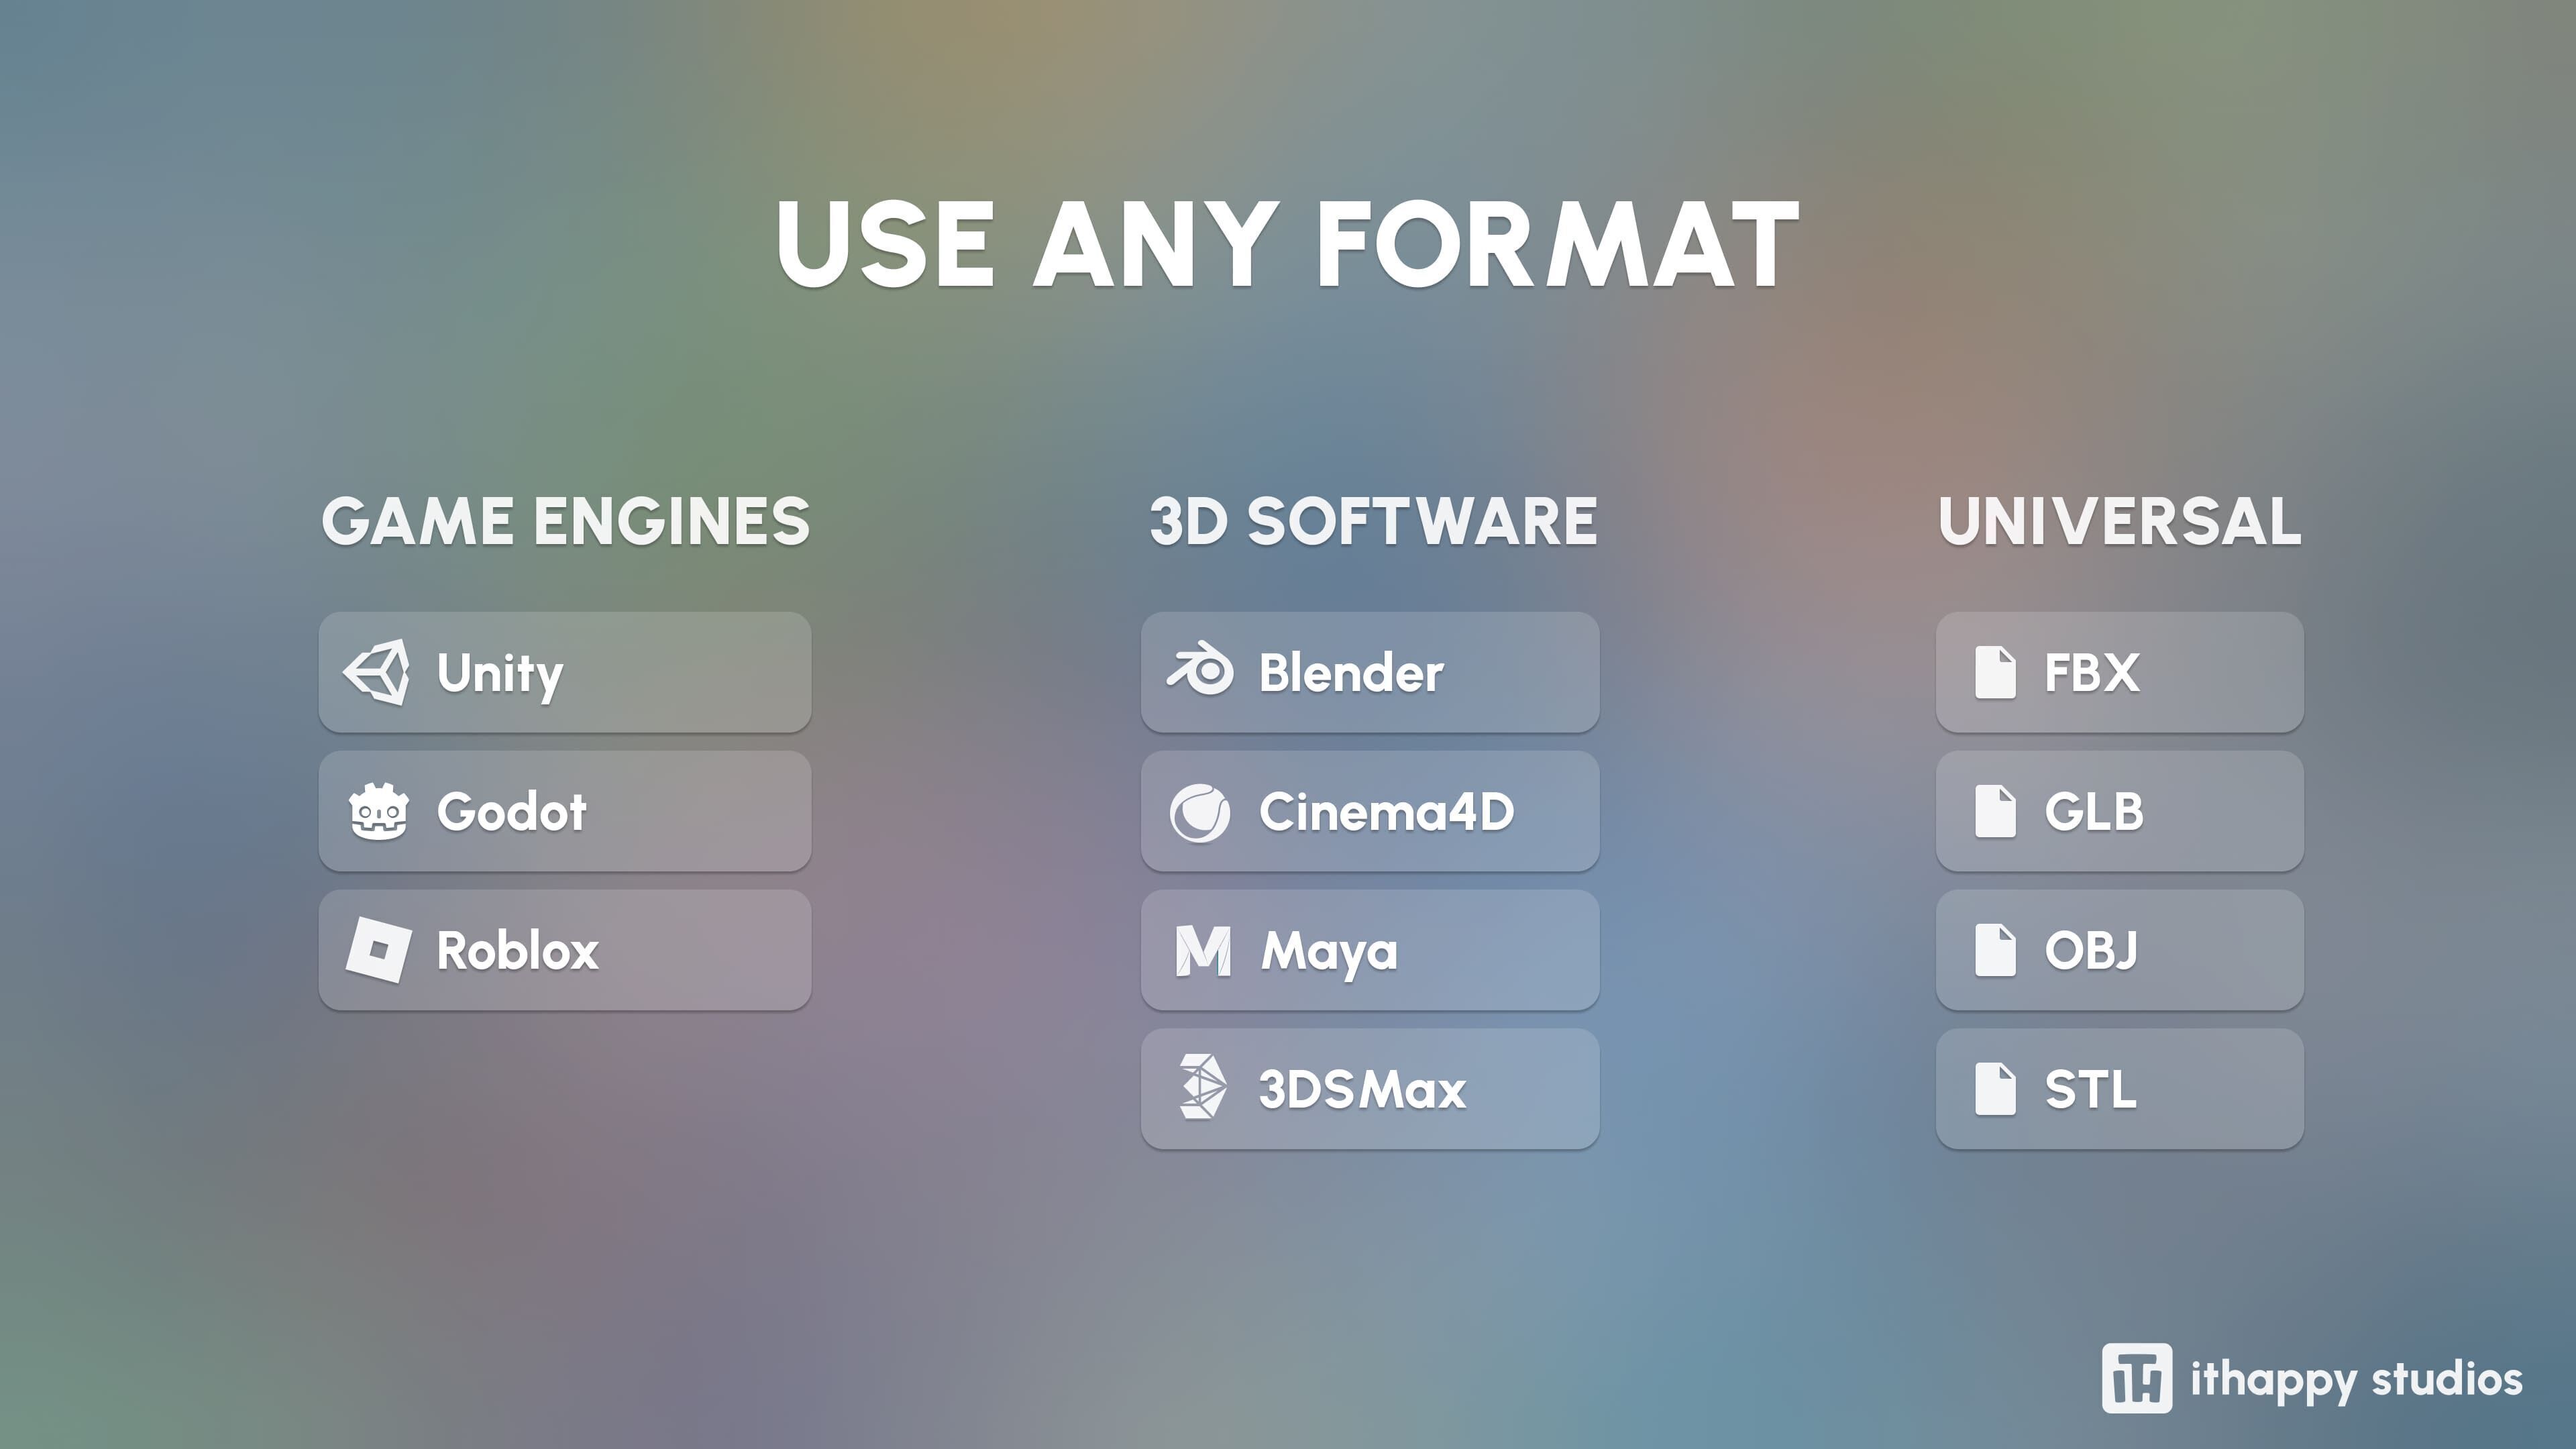Click the 3DSMax logo icon
Image resolution: width=2576 pixels, height=1449 pixels.
pos(1201,1087)
